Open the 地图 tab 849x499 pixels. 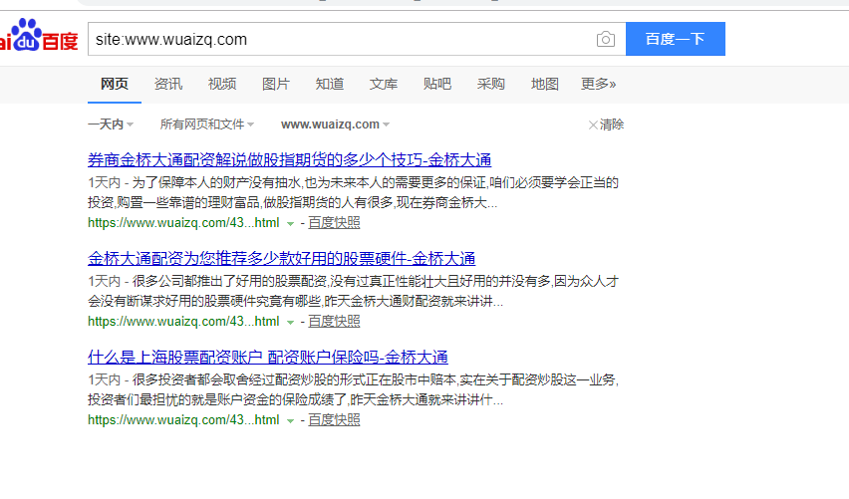point(545,84)
